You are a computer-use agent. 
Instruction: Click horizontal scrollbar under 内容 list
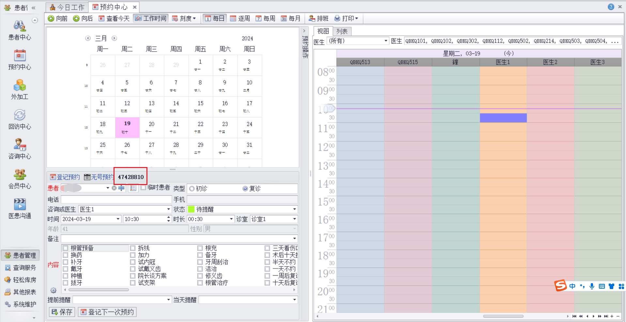coord(99,289)
